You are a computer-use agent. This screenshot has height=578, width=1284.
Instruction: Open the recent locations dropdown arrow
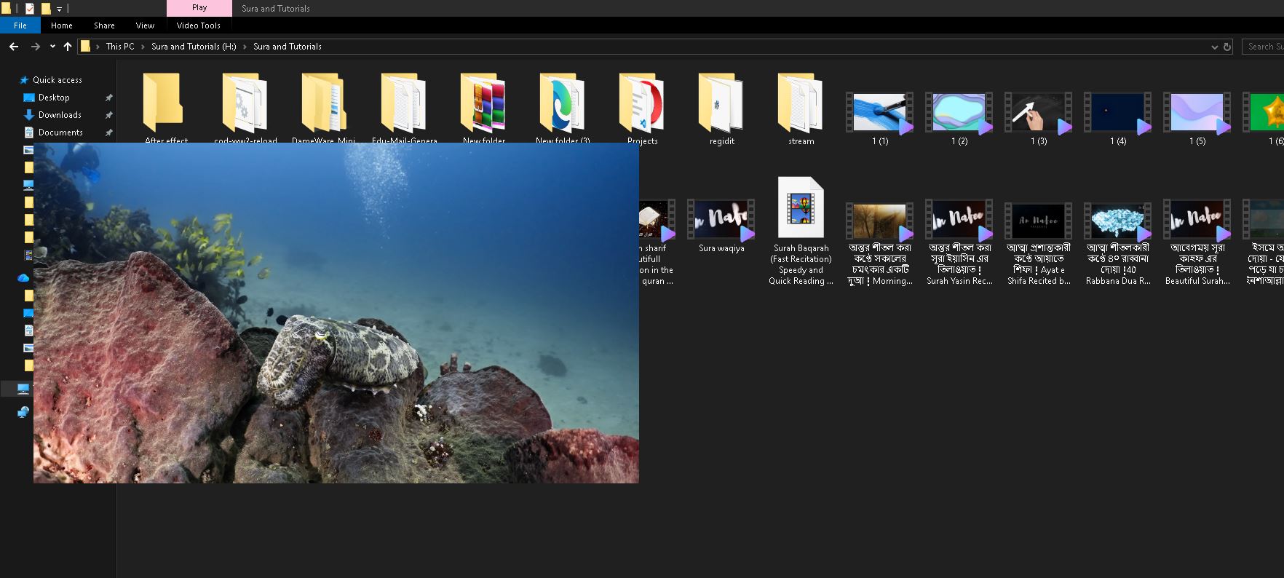[52, 47]
